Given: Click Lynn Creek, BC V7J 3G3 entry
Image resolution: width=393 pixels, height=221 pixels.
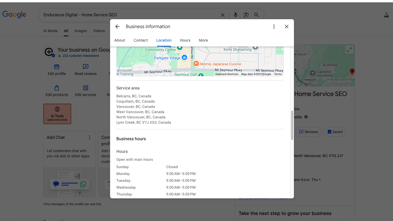Looking at the screenshot, I should pyautogui.click(x=144, y=122).
